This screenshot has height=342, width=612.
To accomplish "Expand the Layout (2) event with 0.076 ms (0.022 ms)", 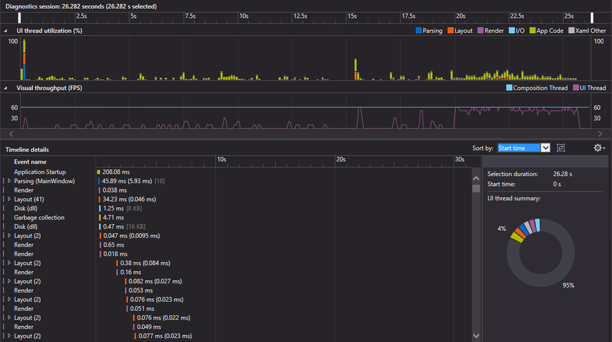I will pyautogui.click(x=10, y=318).
